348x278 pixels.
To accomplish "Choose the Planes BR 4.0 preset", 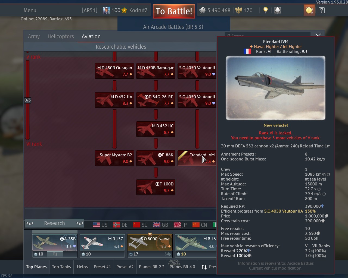I will click(182, 267).
